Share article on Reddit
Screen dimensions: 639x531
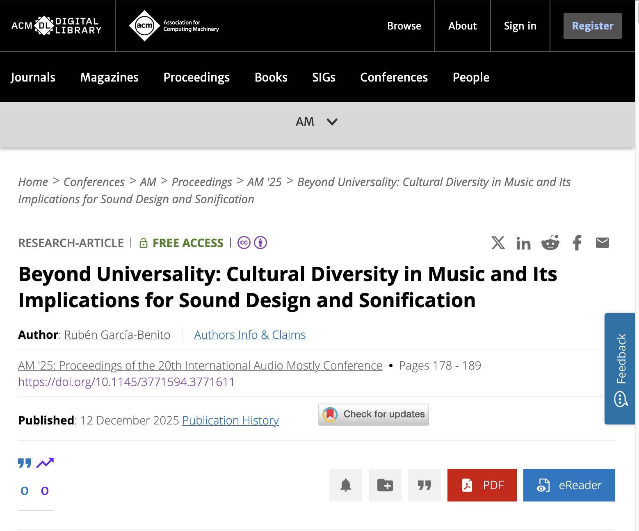(x=550, y=243)
